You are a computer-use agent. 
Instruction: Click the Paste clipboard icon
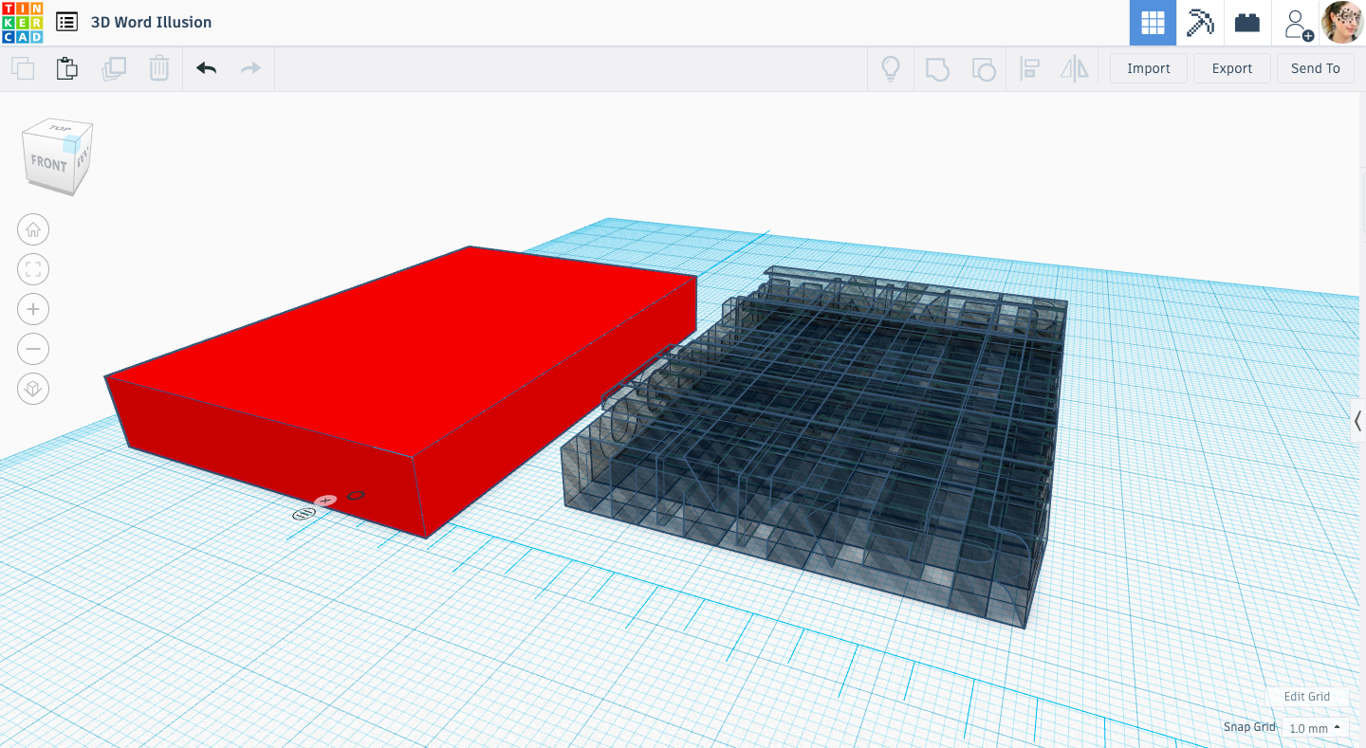[67, 68]
